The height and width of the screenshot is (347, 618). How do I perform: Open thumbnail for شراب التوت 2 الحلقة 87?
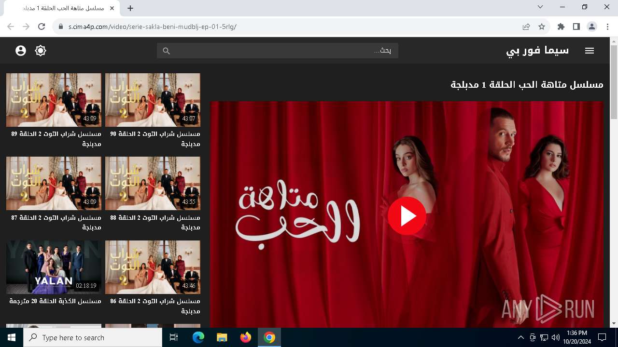(54, 183)
